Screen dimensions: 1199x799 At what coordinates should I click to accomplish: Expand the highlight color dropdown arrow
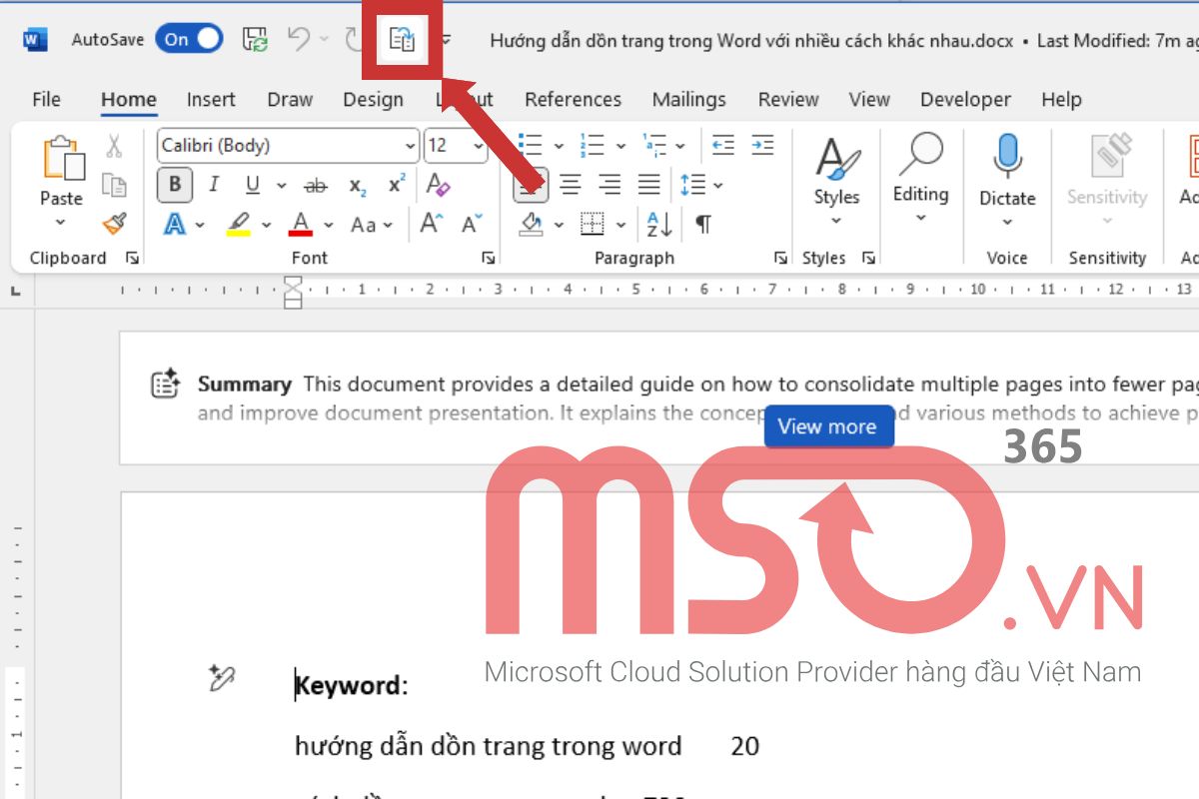click(266, 225)
